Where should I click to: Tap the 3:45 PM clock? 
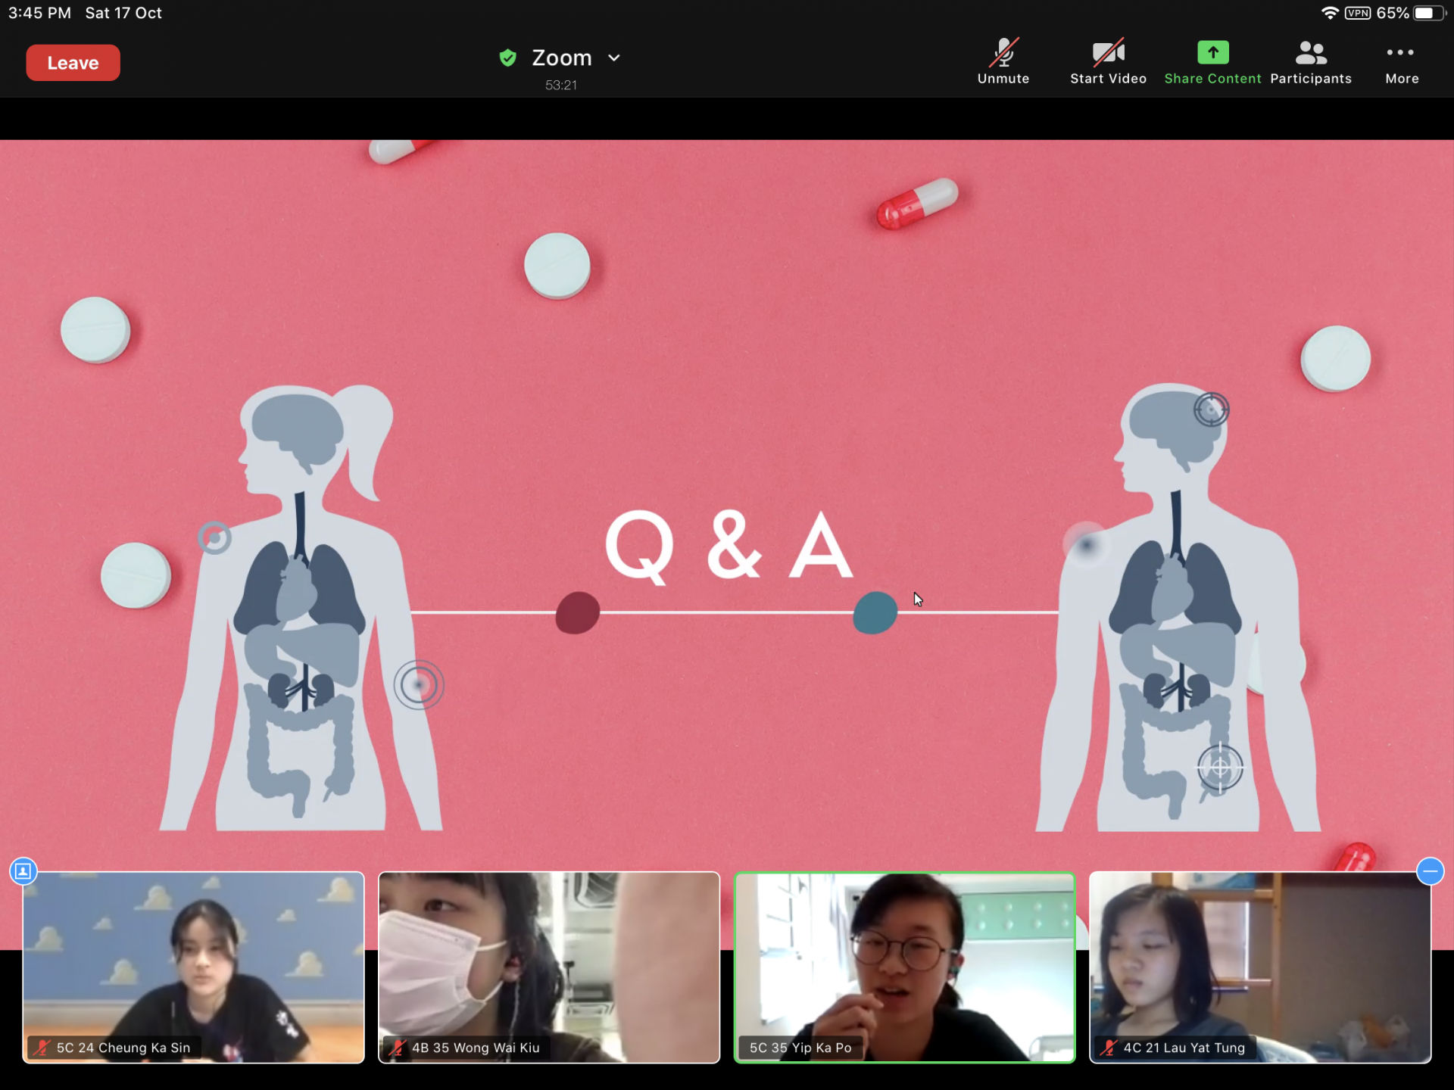[x=39, y=13]
